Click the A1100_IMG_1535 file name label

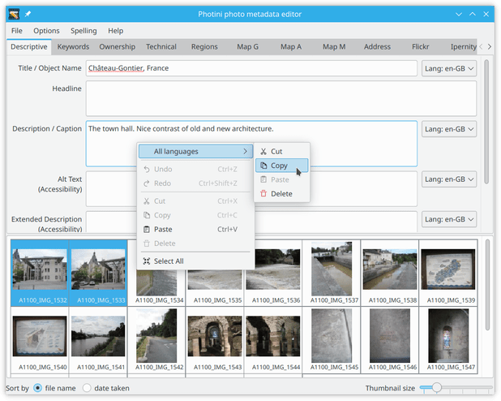coord(217,300)
